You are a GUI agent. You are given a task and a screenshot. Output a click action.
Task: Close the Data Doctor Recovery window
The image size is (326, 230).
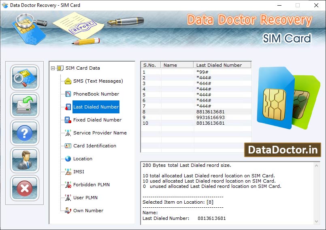pos(316,5)
